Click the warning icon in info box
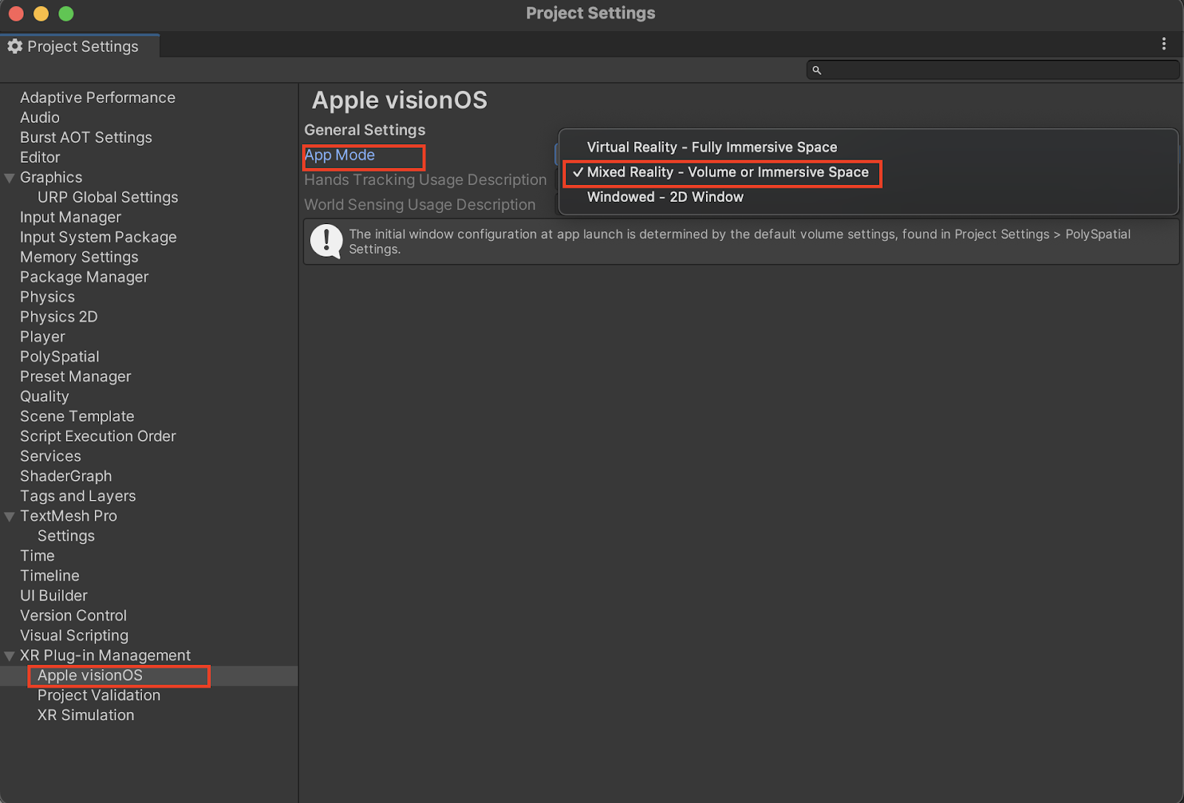Viewport: 1184px width, 803px height. coord(326,241)
